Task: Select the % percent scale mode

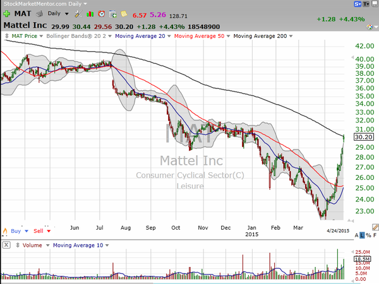Action: pyautogui.click(x=368, y=235)
